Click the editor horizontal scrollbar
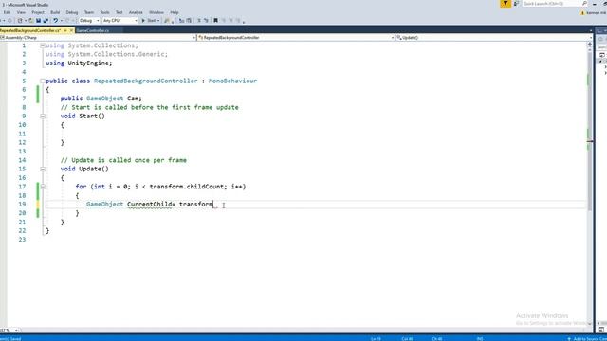 [x=302, y=331]
